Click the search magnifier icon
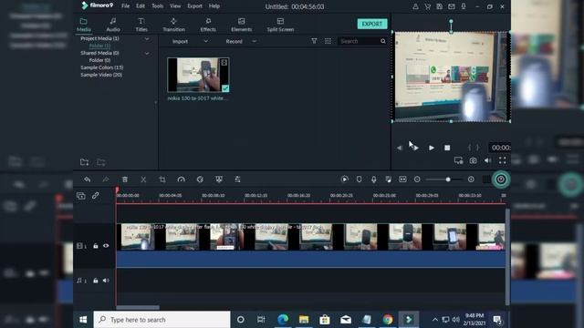The width and height of the screenshot is (584, 328). point(383,41)
